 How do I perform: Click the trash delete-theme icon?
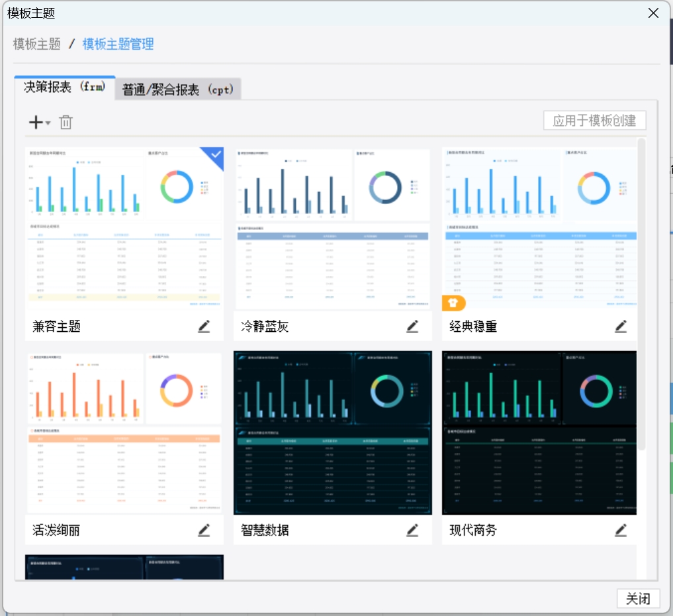point(66,123)
